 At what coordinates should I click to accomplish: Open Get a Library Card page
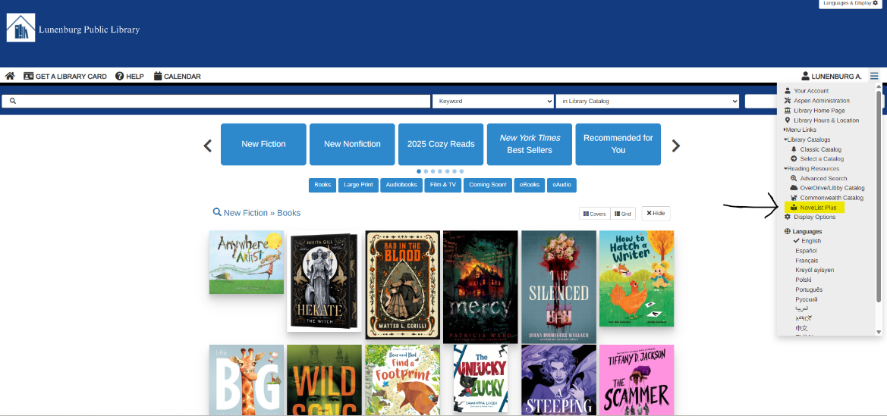65,77
